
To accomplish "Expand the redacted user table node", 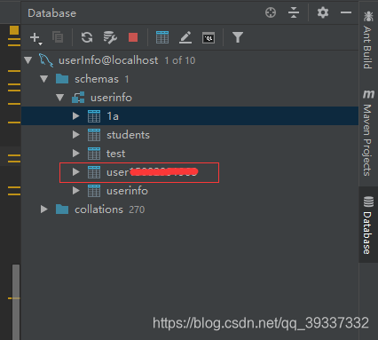I will pyautogui.click(x=76, y=172).
